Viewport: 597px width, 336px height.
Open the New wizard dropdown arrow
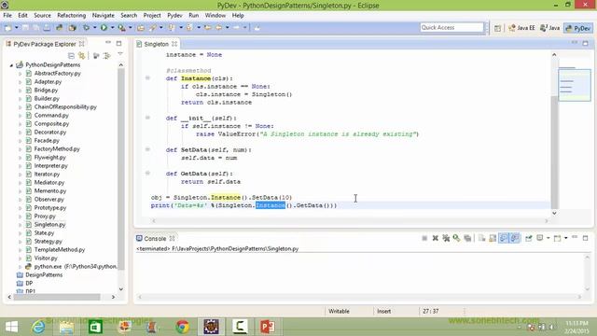point(17,28)
